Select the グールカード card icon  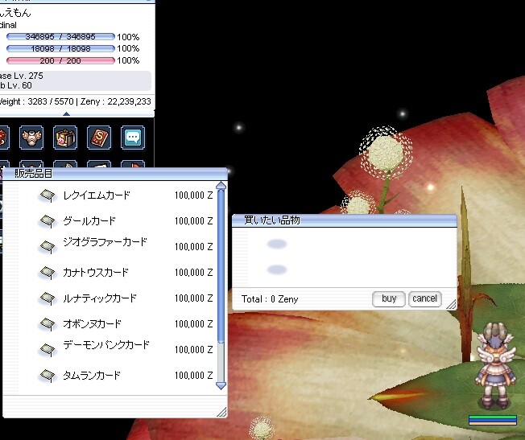tap(47, 221)
